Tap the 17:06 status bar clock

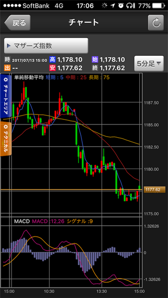85,6
